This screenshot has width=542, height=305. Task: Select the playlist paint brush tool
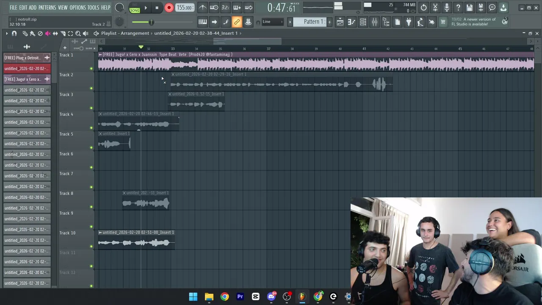(x=33, y=33)
